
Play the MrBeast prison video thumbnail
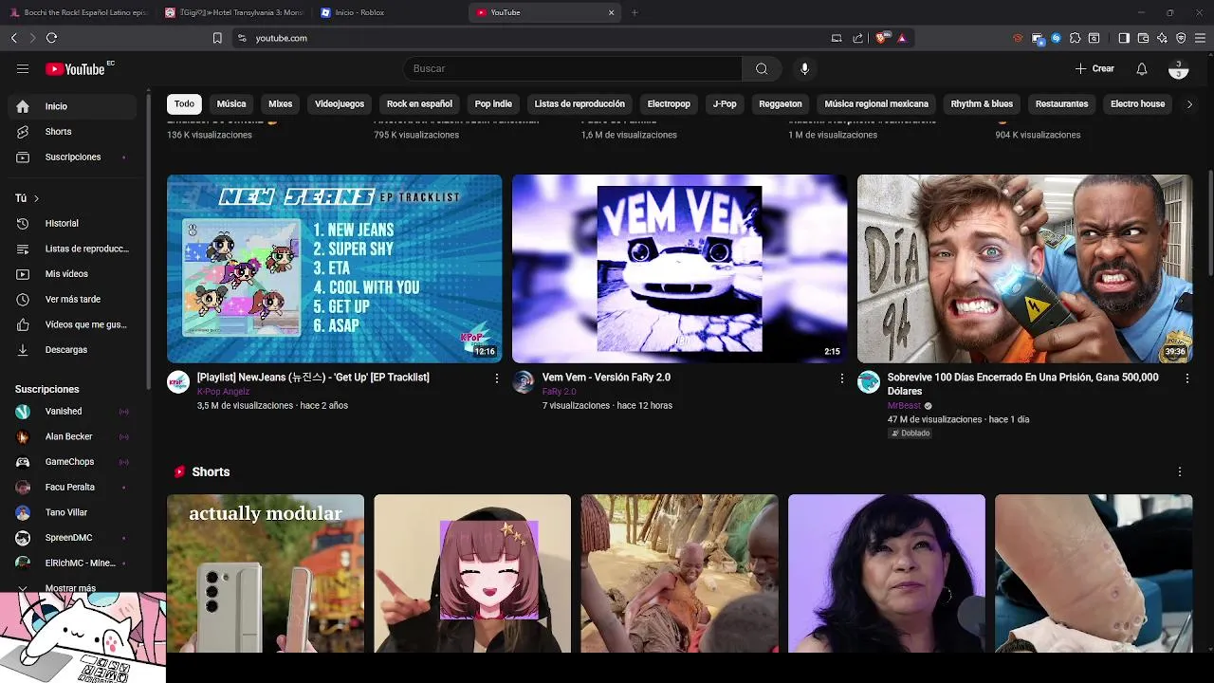[1024, 268]
